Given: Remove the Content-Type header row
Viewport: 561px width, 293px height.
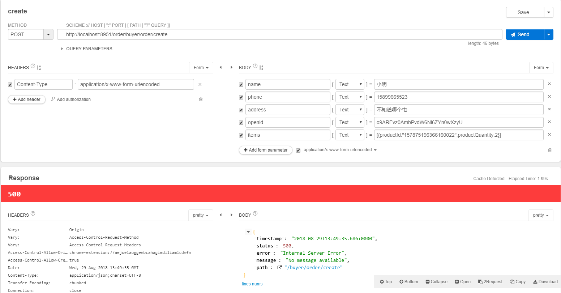Looking at the screenshot, I should [200, 84].
